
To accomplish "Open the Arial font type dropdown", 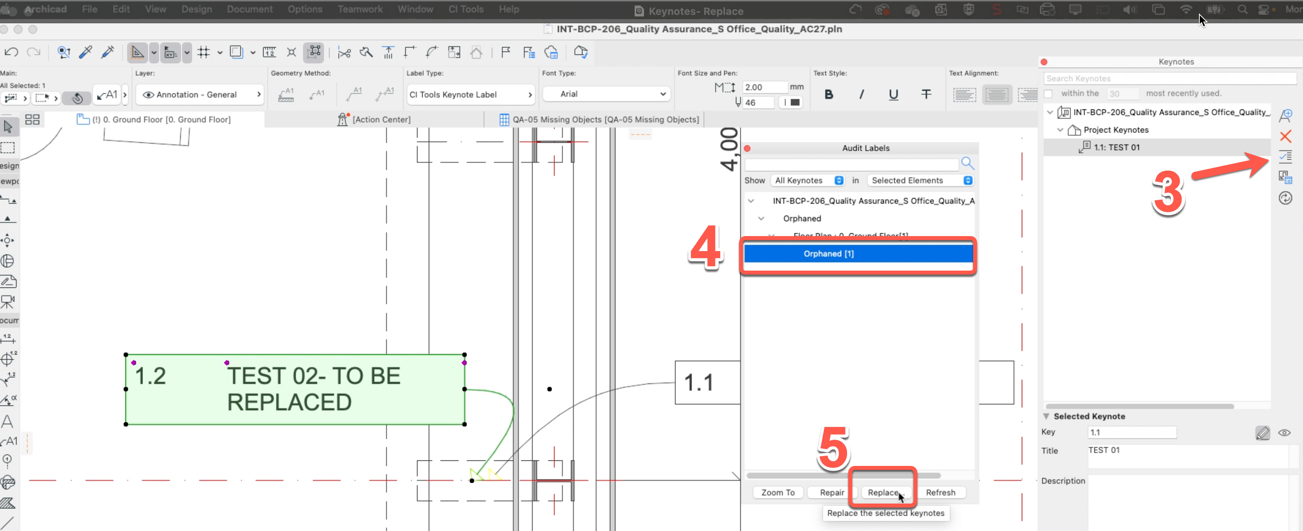I will [x=606, y=94].
